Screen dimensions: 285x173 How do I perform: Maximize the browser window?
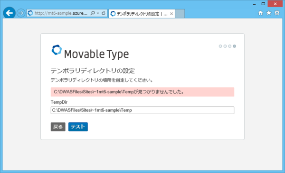pyautogui.click(x=263, y=4)
